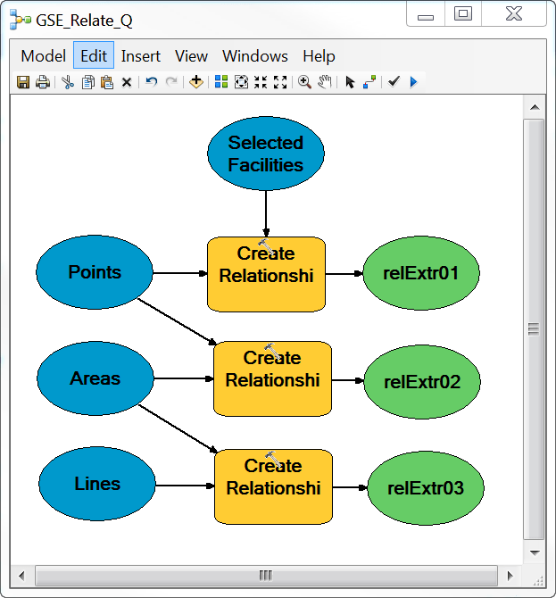Click the horizontal scrollbar thumb

(x=266, y=576)
